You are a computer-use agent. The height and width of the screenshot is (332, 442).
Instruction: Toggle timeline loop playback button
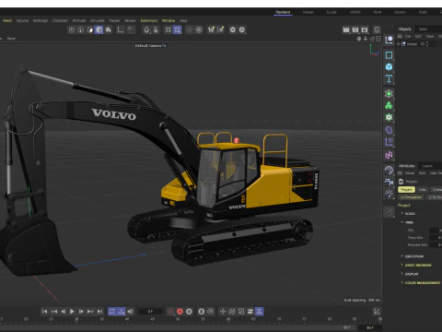tap(112, 312)
